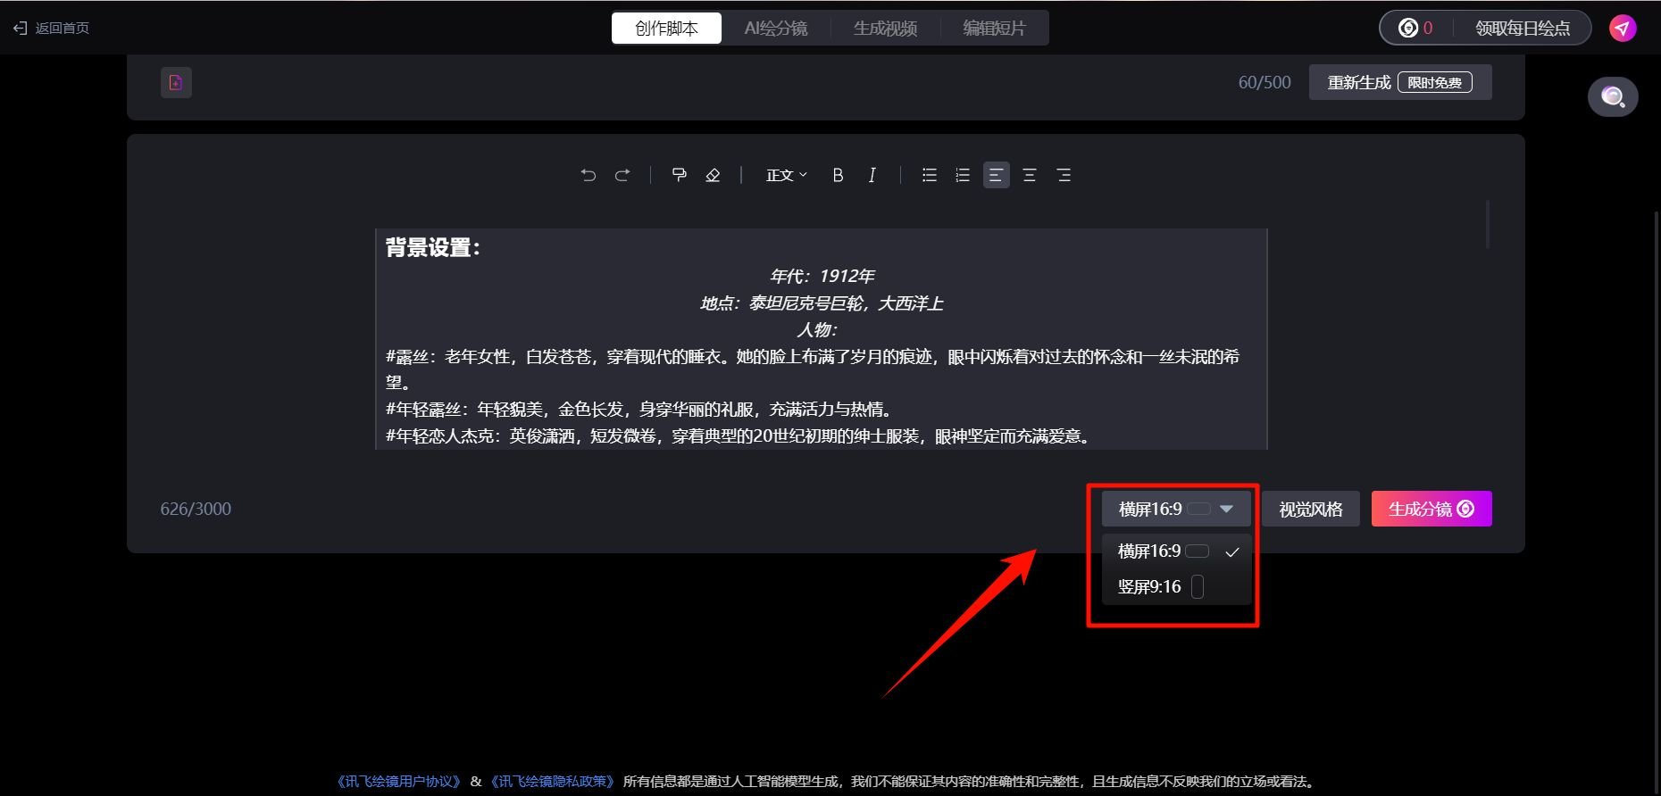Set text alignment to right

pos(1064,175)
